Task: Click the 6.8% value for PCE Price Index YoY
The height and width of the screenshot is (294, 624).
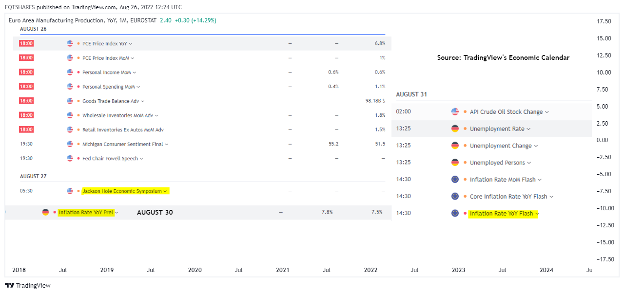Action: [380, 43]
